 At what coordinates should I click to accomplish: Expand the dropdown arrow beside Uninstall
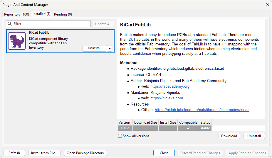click(x=110, y=48)
